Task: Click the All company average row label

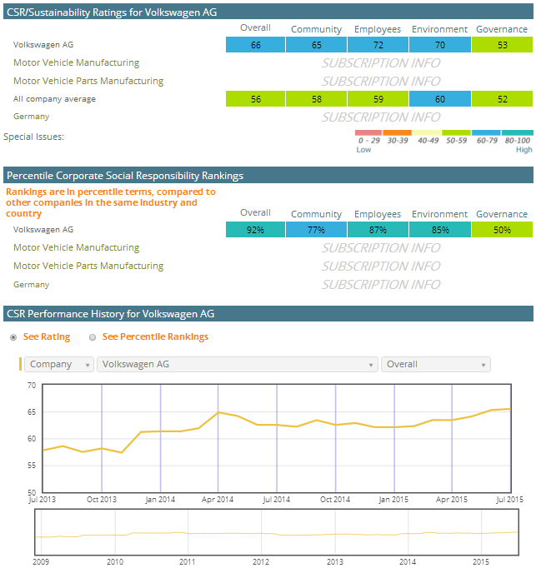Action: (54, 99)
